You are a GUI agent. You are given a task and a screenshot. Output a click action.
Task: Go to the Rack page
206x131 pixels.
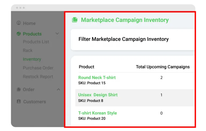[28, 50]
